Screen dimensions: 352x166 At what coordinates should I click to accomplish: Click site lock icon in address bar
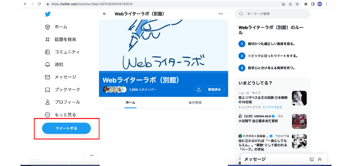tap(48, 4)
